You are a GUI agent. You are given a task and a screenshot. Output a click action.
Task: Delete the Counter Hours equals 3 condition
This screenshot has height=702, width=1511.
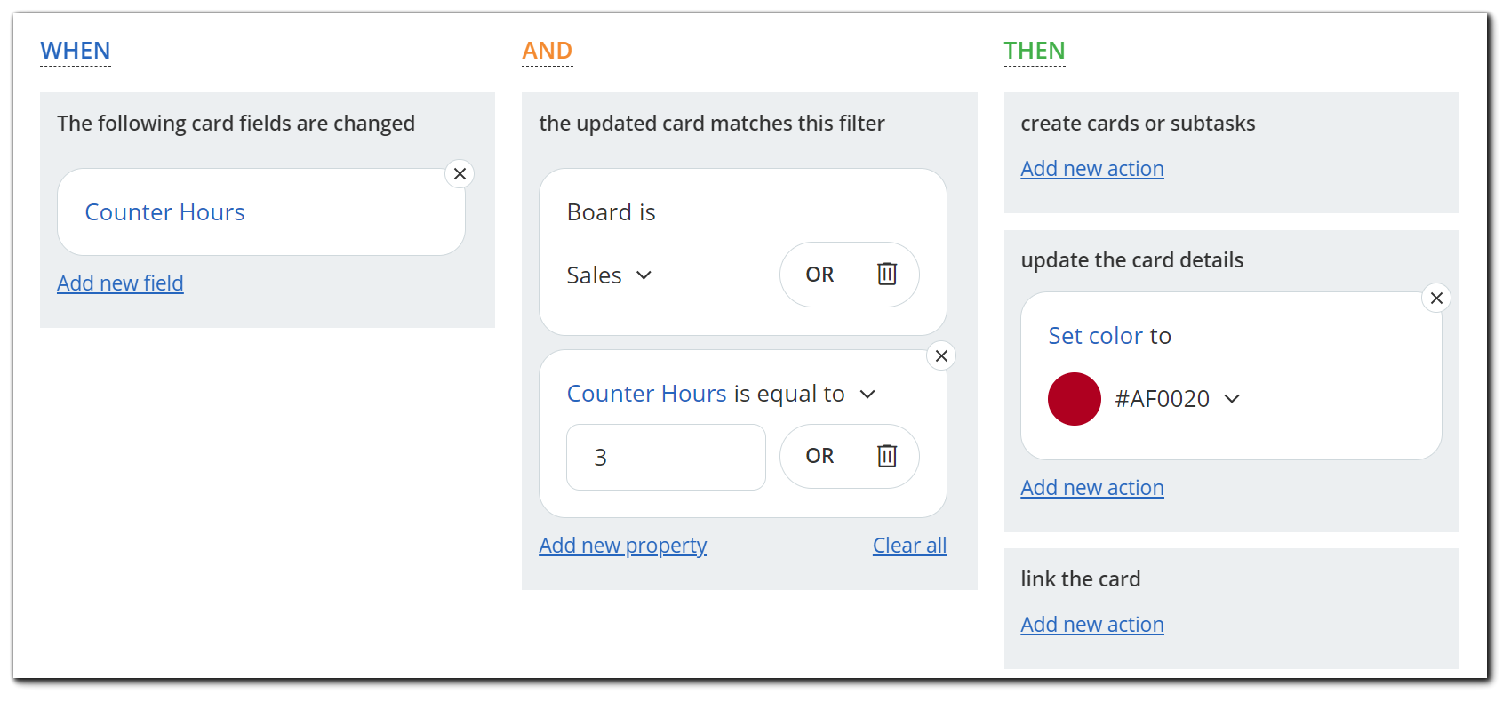tap(887, 456)
